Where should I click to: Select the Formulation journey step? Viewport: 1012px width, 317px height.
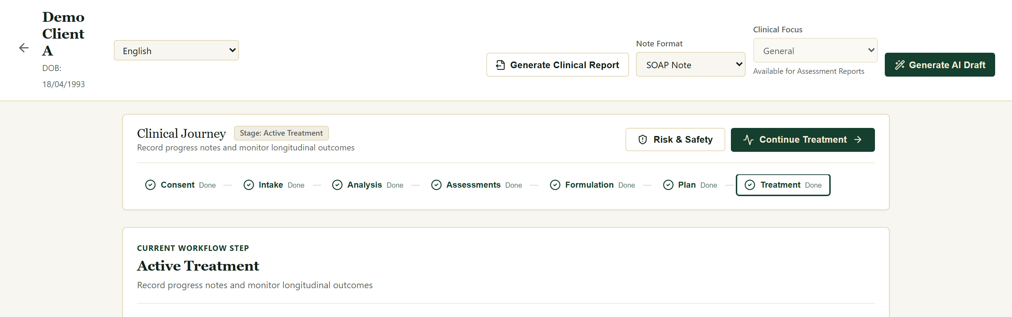[592, 185]
